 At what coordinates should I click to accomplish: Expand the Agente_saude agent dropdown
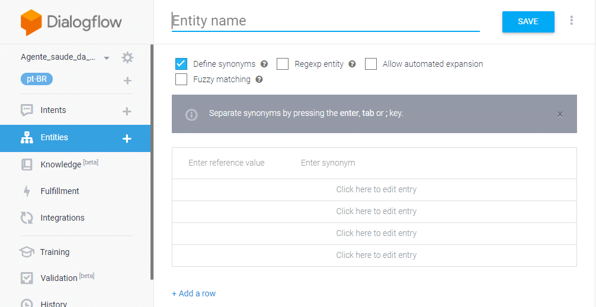[107, 58]
